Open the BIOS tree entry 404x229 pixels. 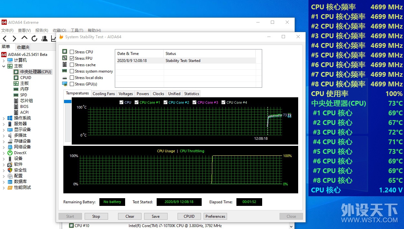coord(24,106)
